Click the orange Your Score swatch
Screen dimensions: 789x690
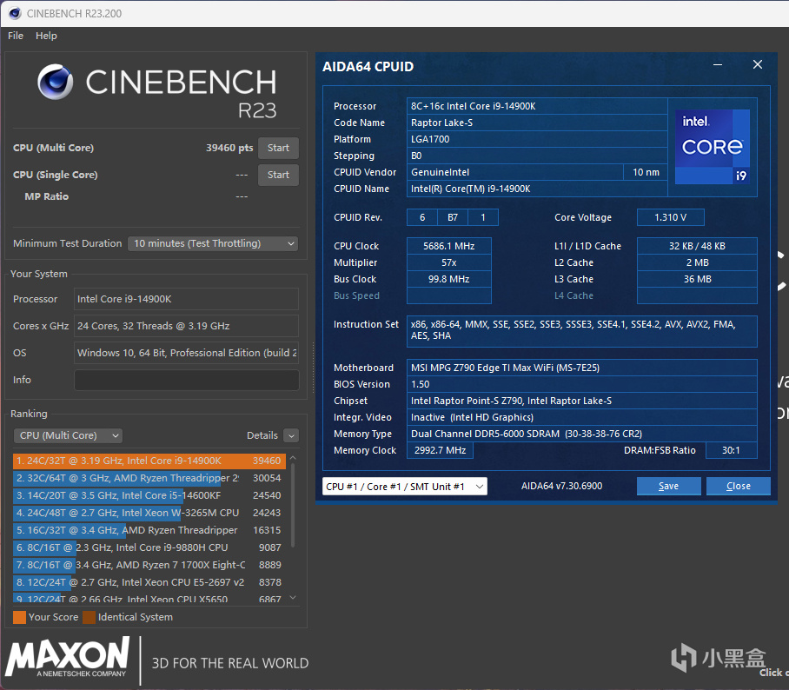(19, 618)
